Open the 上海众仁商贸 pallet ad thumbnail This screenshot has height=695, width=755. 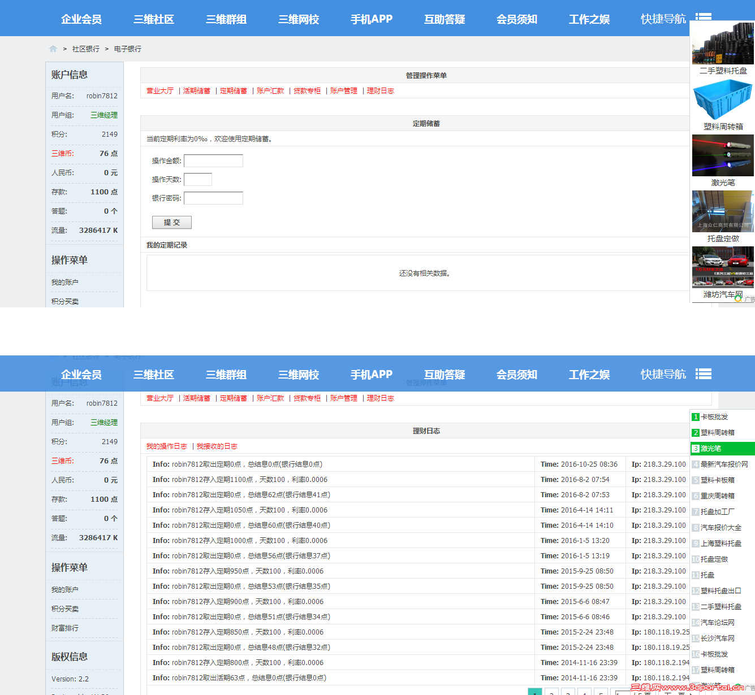tap(723, 211)
